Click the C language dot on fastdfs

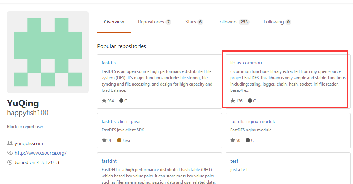pyautogui.click(x=121, y=101)
